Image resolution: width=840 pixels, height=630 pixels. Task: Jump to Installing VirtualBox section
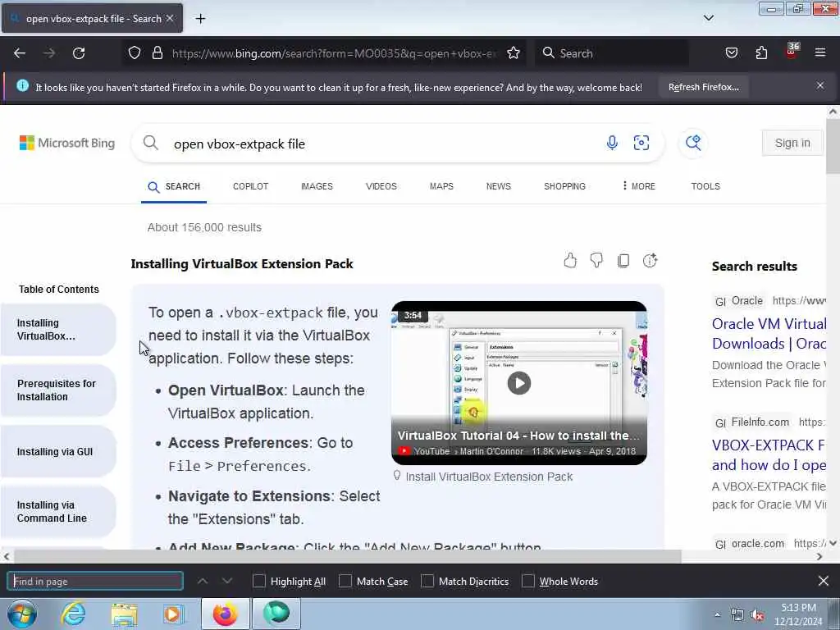58,330
